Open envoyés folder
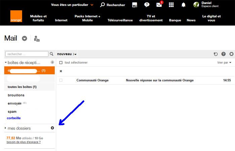 click(15, 103)
